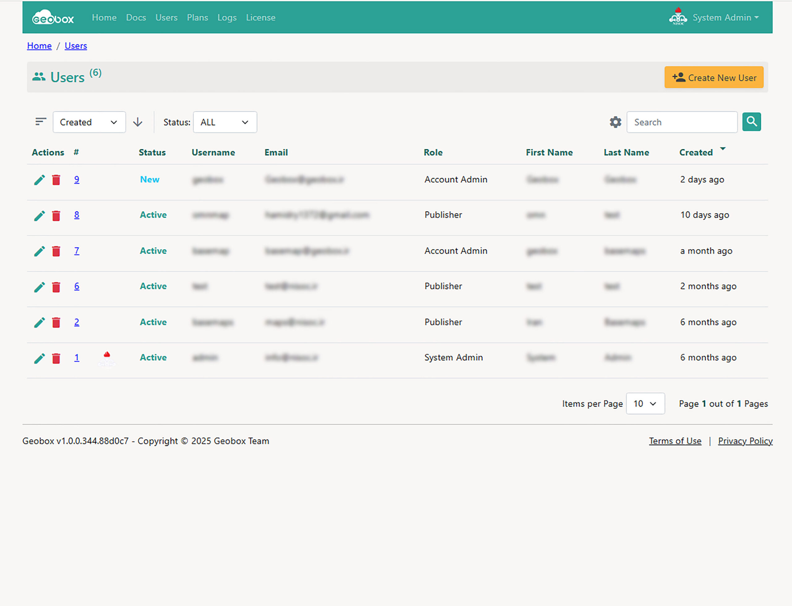Click into the Search input field
792x606 pixels.
pos(682,122)
